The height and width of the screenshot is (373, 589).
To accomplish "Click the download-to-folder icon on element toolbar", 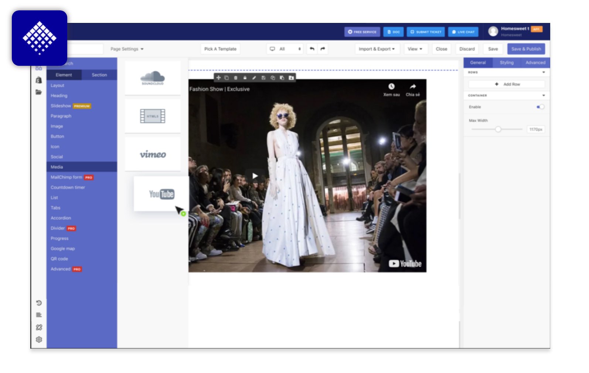I will point(291,78).
